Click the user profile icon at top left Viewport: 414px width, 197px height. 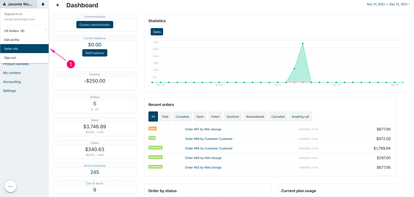click(4, 4)
